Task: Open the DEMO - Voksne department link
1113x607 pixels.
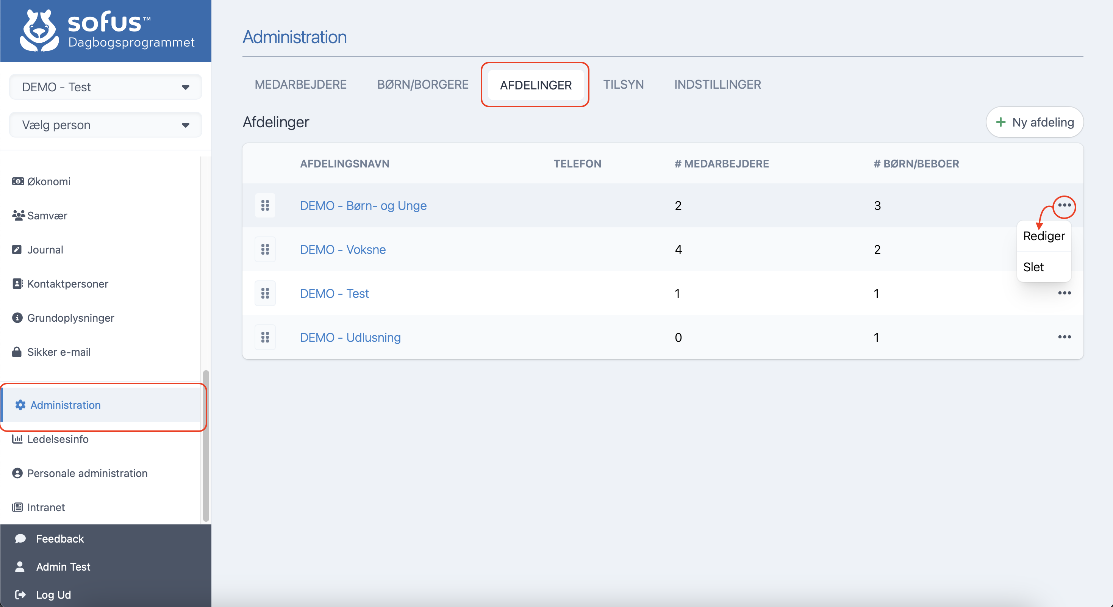Action: pos(342,249)
